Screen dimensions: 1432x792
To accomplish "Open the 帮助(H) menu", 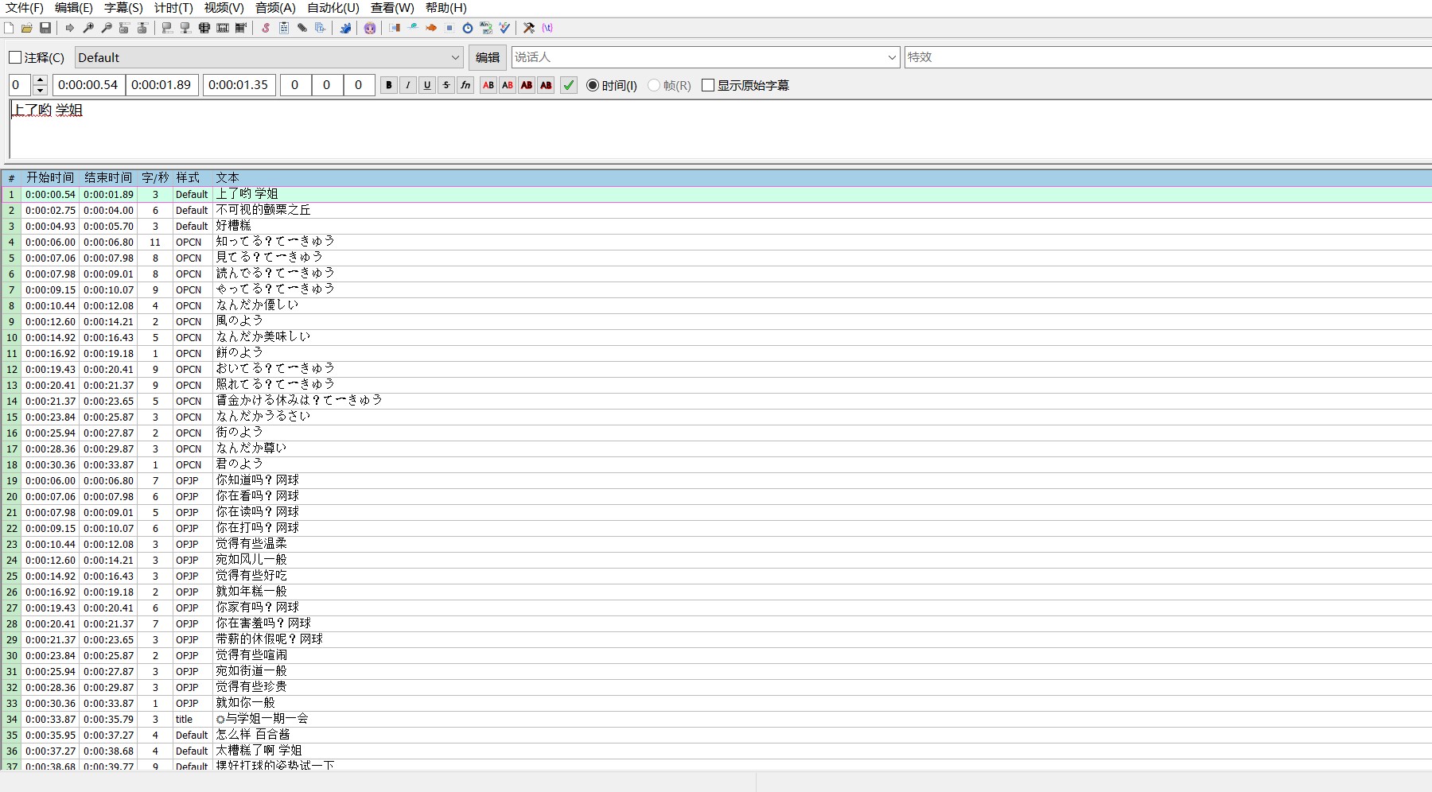I will pyautogui.click(x=446, y=8).
